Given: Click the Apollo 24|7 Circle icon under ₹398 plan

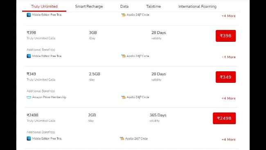Looking at the screenshot, I should tap(123, 56).
